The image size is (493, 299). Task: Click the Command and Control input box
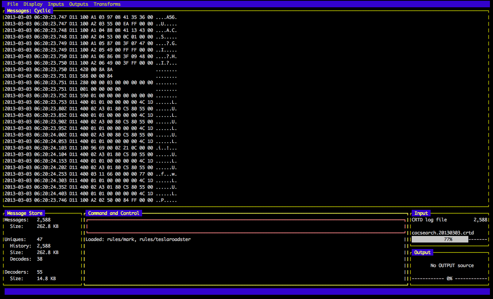click(x=246, y=226)
